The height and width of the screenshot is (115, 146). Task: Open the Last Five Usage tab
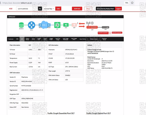(x=58, y=39)
